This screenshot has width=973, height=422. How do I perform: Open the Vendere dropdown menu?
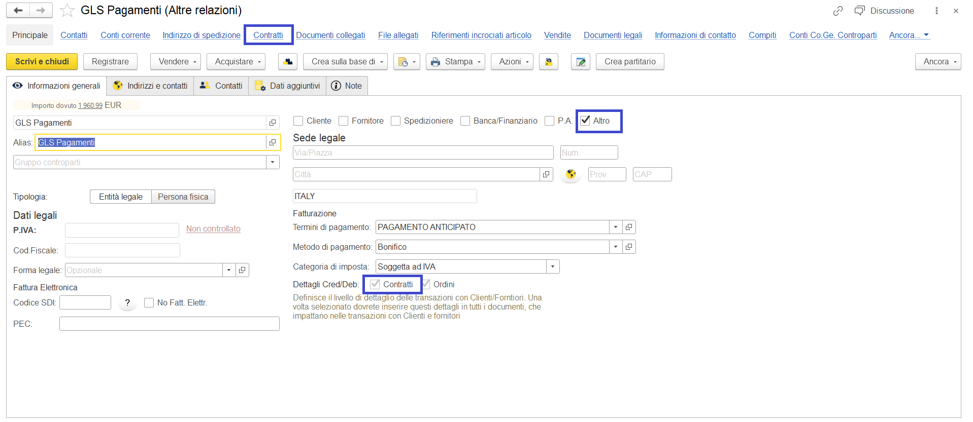(176, 62)
